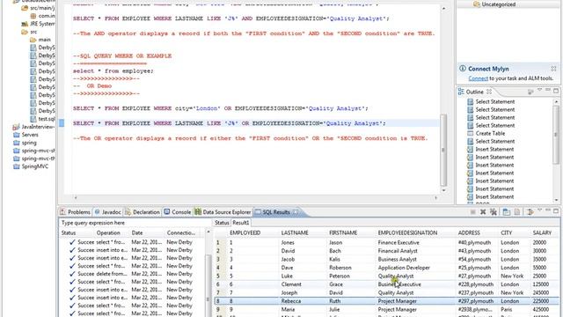Image resolution: width=563 pixels, height=317 pixels.
Task: Click the query expression filter field
Action: point(135,223)
